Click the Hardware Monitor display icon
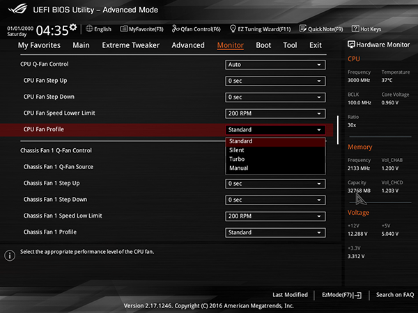The width and height of the screenshot is (418, 313). click(x=351, y=45)
